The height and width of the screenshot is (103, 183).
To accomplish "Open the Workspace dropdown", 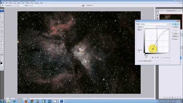I will (89, 5).
